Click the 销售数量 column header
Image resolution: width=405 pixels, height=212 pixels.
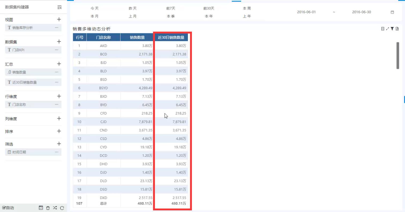[137, 38]
